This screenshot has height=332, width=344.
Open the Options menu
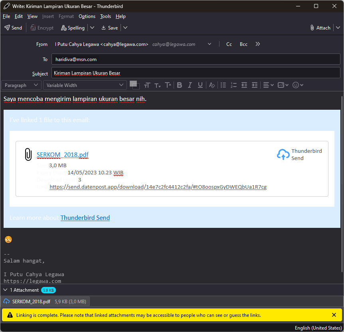87,16
